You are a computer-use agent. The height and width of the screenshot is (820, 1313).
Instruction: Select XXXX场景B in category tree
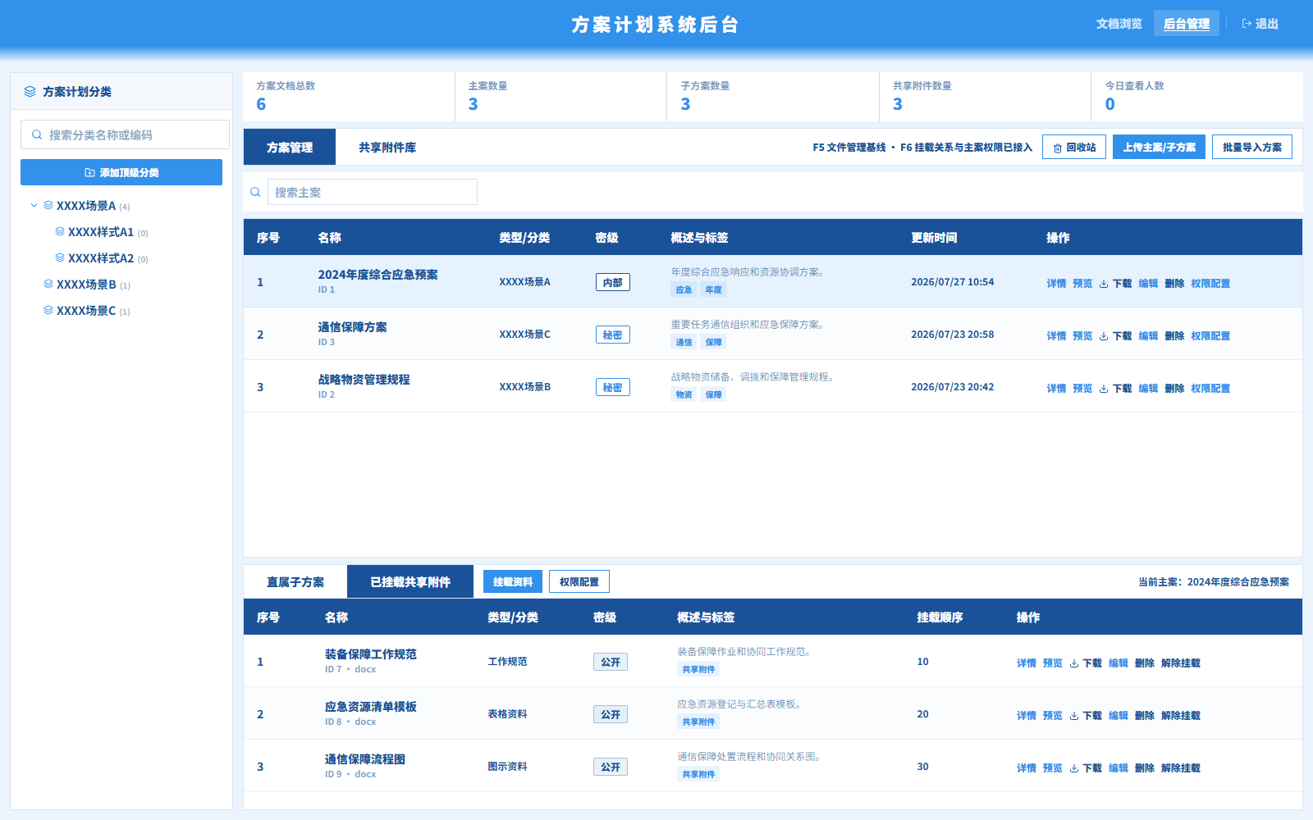86,285
